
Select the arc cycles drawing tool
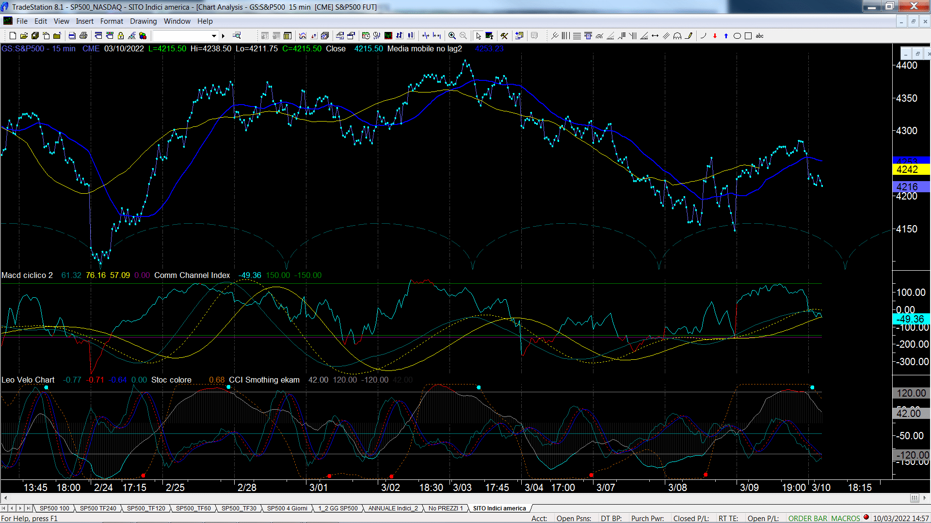point(677,36)
